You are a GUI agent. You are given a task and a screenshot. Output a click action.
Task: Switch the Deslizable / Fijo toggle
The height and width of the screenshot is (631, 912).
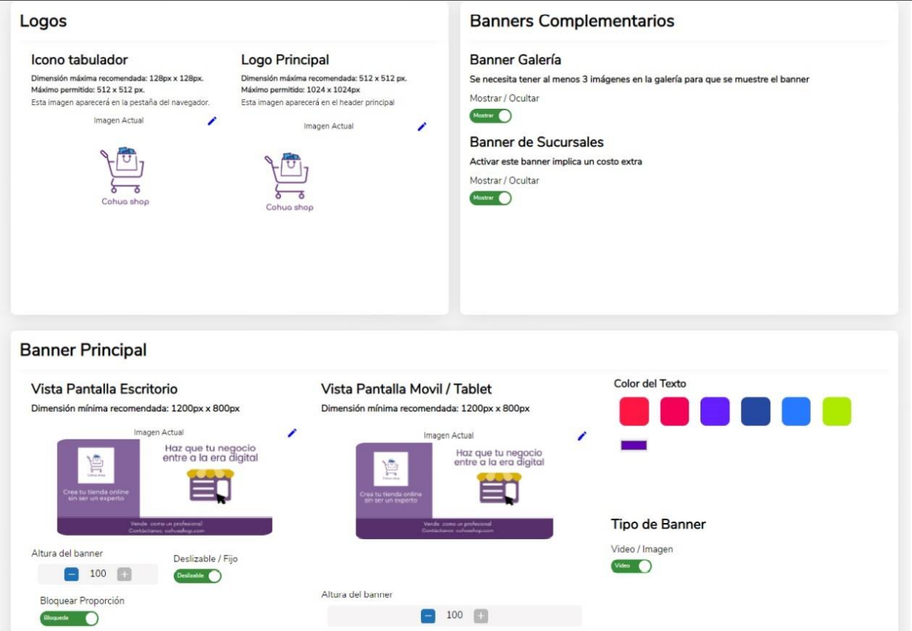[197, 576]
